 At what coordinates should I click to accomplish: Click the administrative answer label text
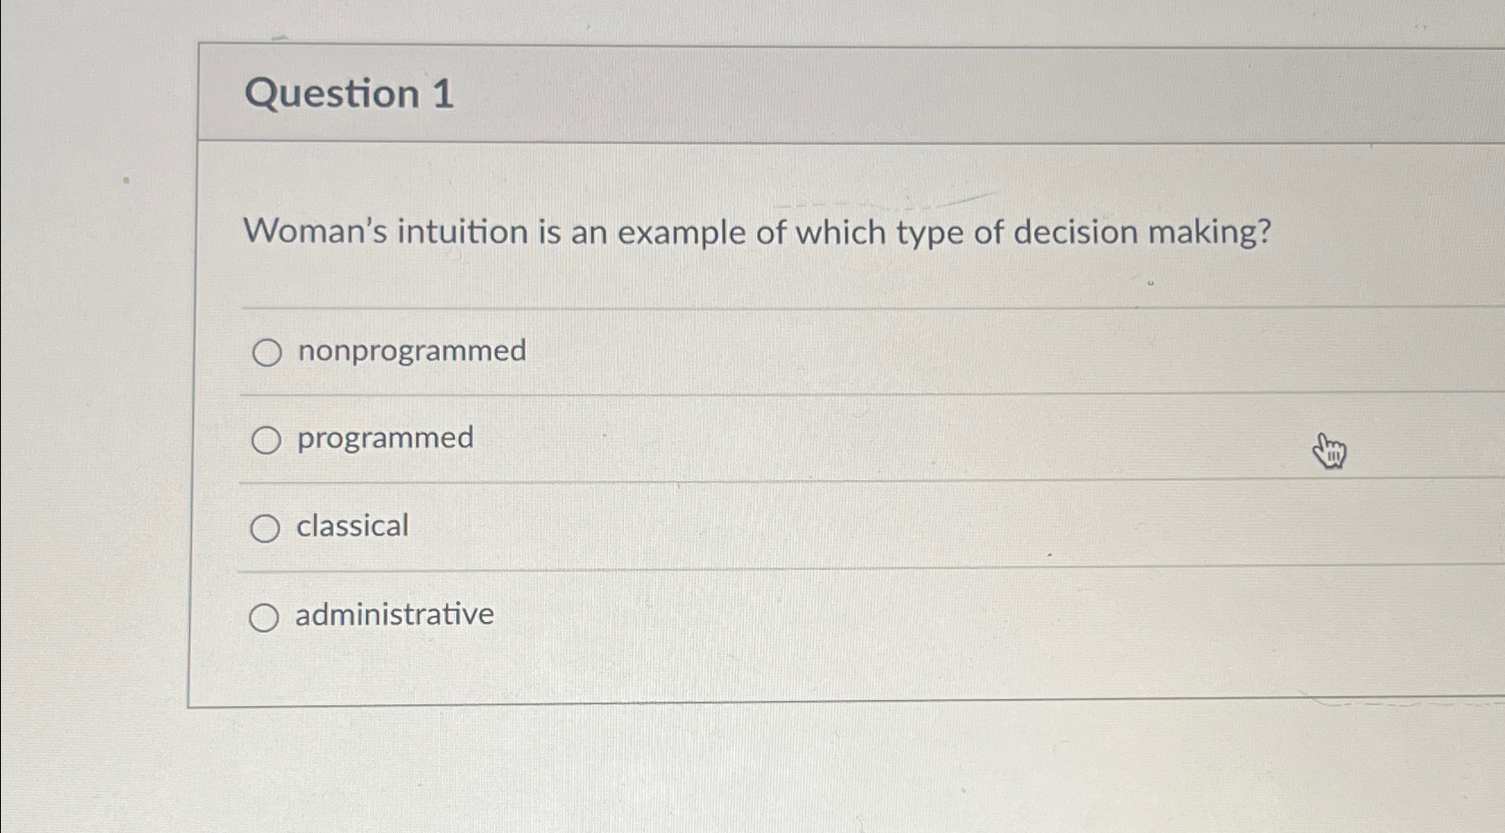pos(393,614)
